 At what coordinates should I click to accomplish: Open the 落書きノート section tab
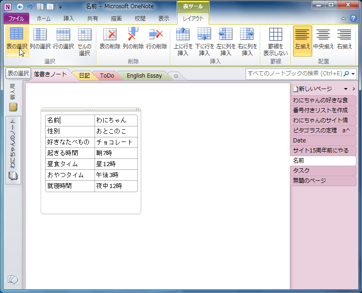pos(50,74)
